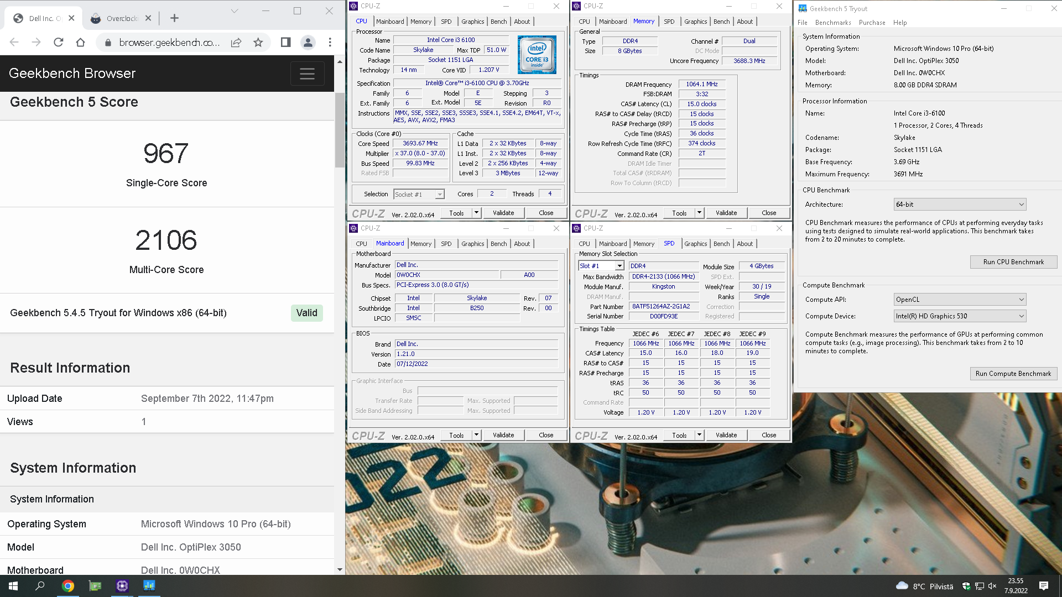The width and height of the screenshot is (1062, 597).
Task: Open Geekbench File menu
Action: coord(803,23)
